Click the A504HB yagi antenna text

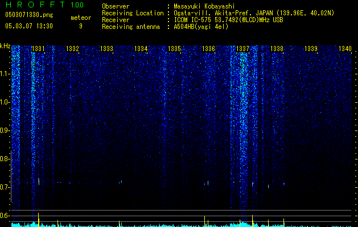pyautogui.click(x=201, y=27)
